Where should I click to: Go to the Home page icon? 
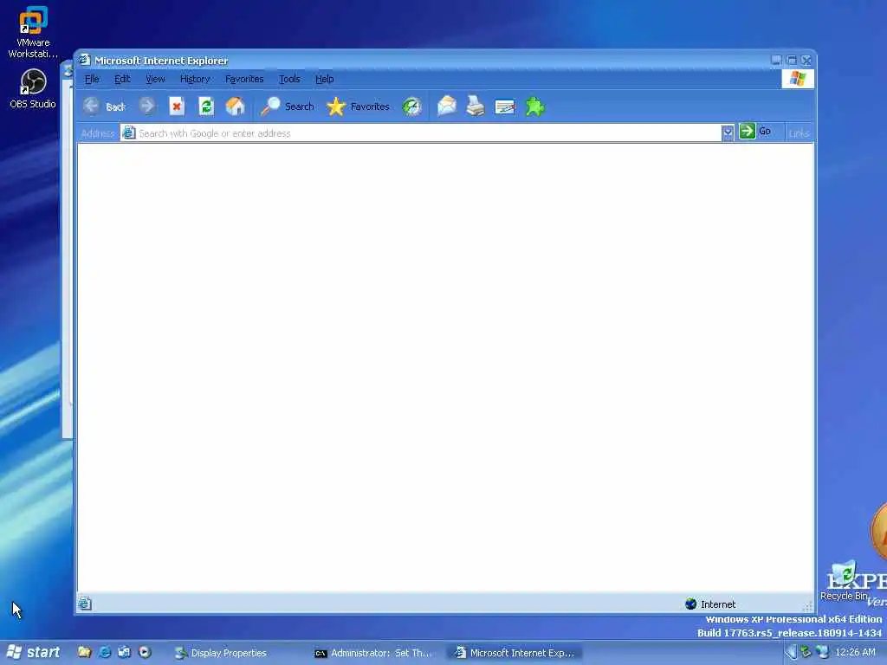236,107
